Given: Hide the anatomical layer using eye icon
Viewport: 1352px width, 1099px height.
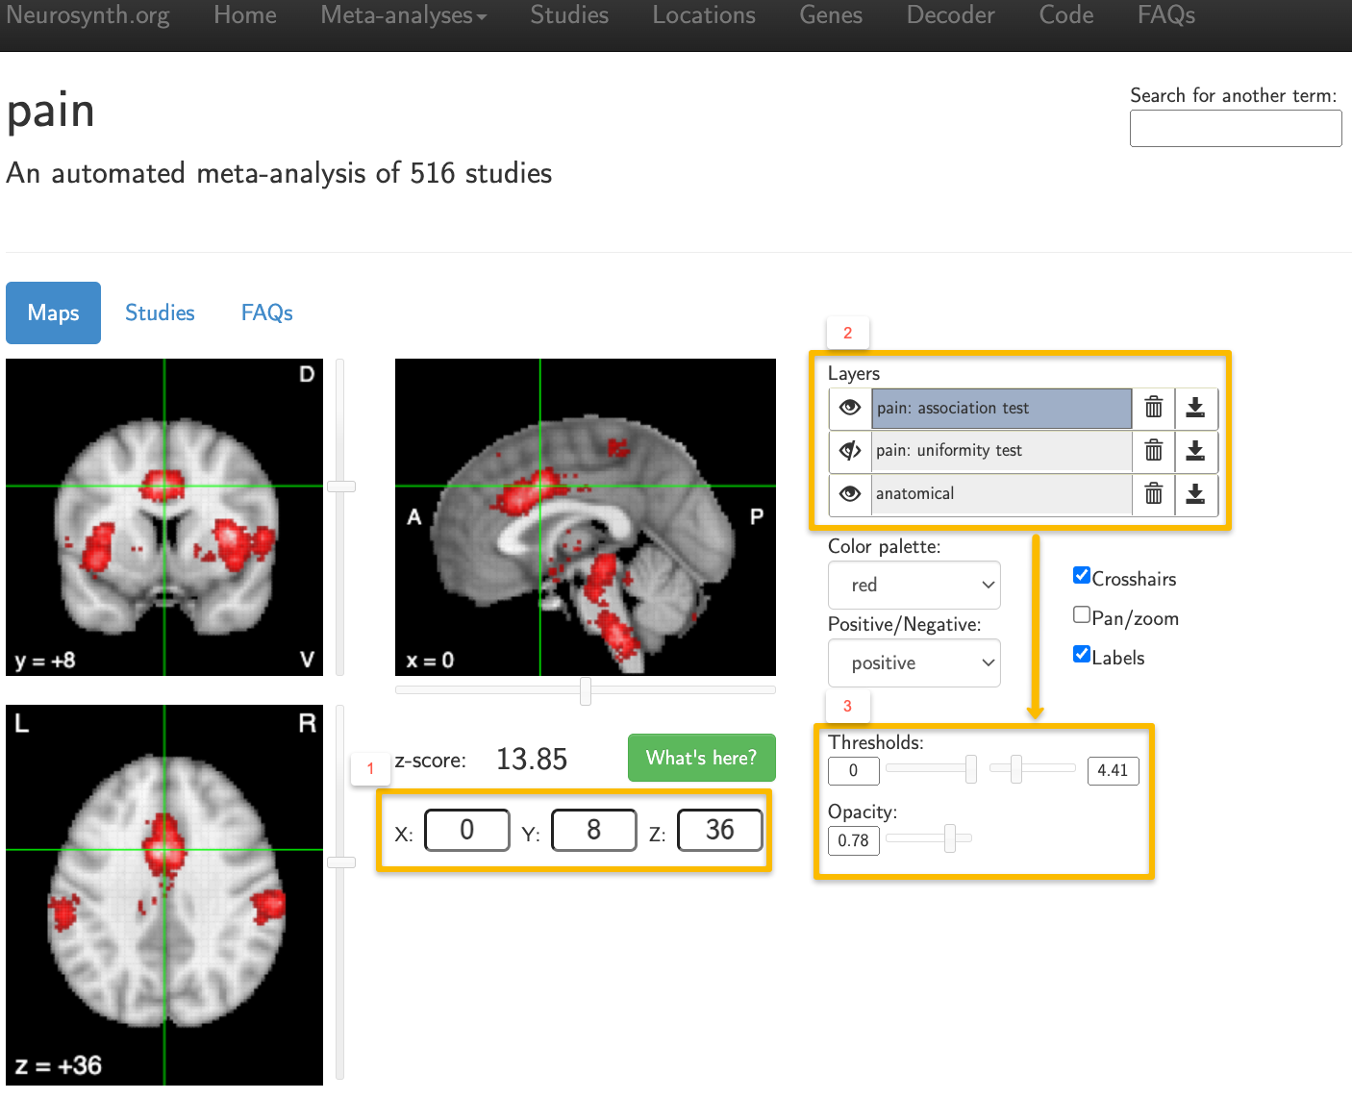Looking at the screenshot, I should tap(850, 493).
